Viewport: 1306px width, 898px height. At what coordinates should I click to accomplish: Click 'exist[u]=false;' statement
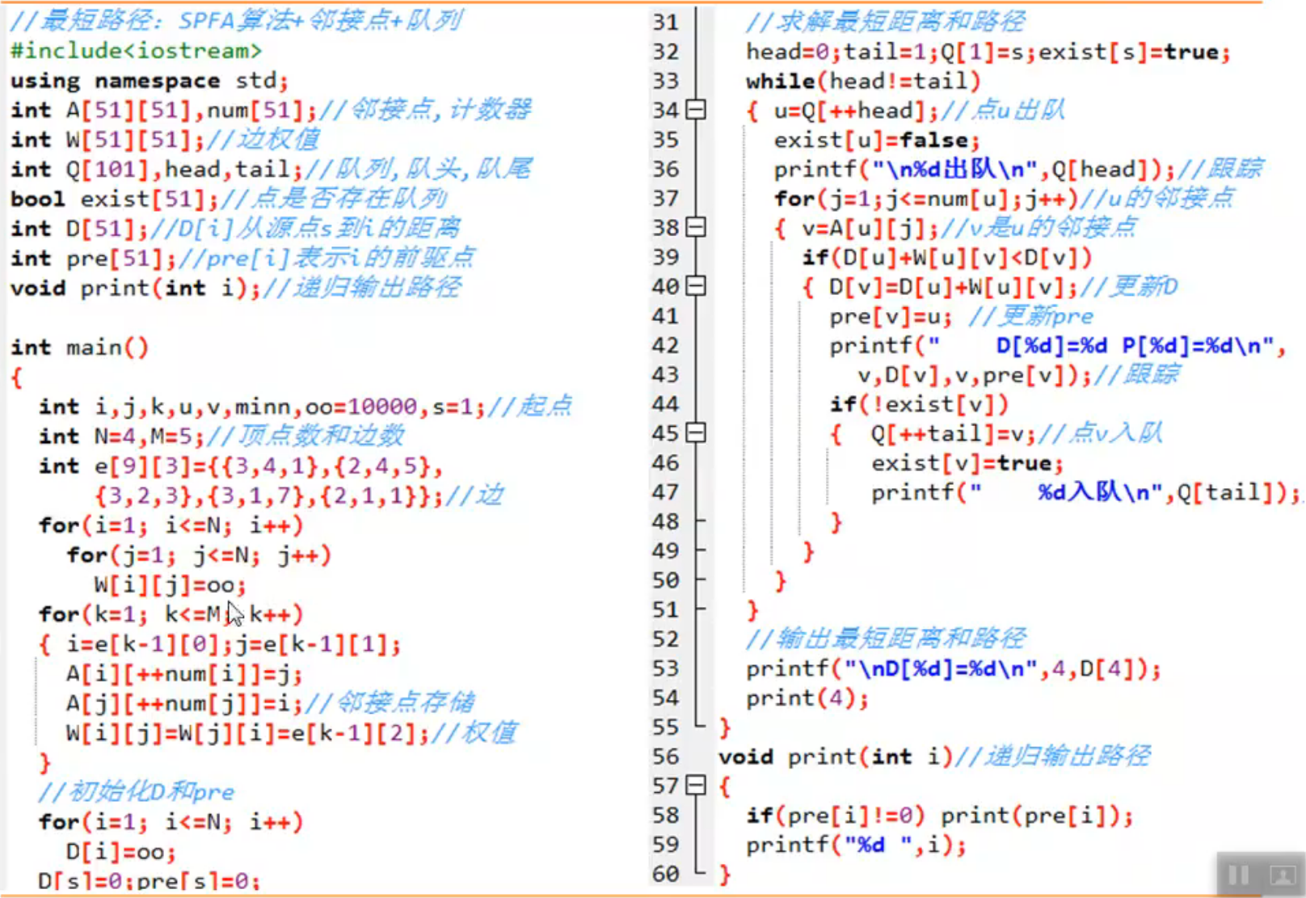click(877, 140)
